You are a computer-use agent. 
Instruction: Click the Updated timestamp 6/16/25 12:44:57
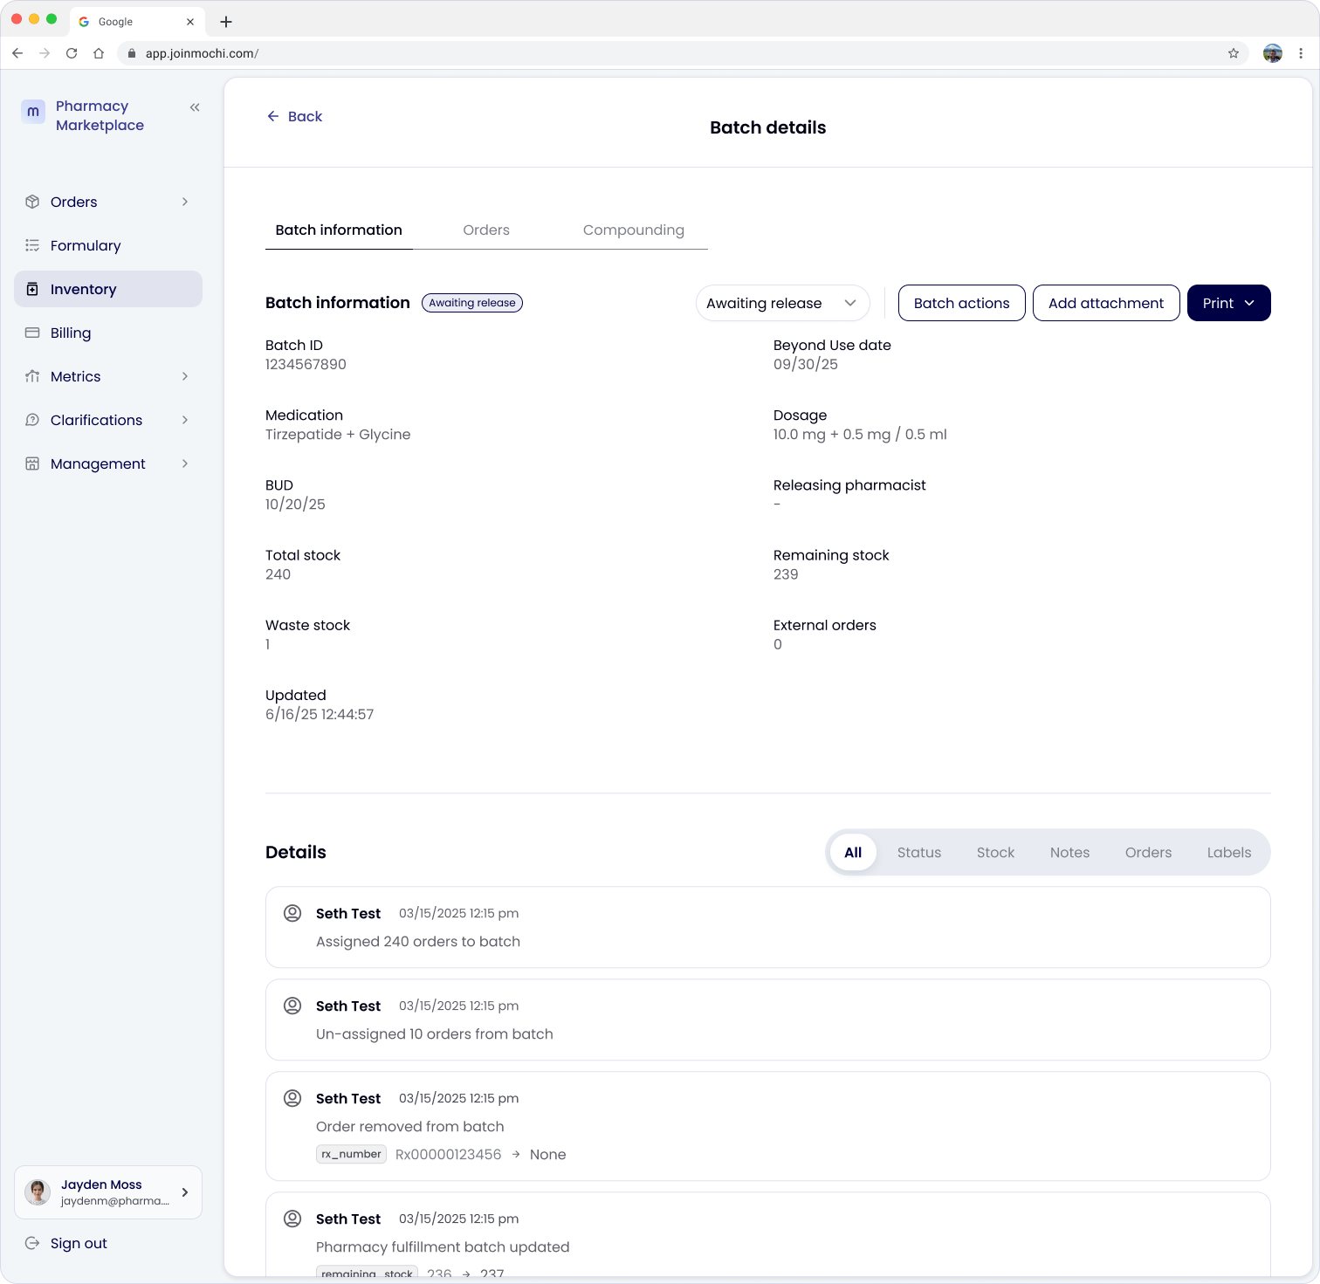click(x=320, y=714)
